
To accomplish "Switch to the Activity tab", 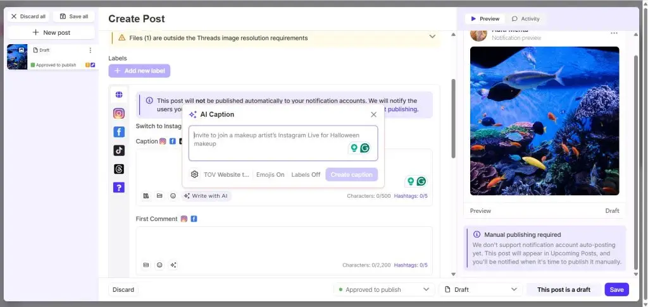I will 526,19.
